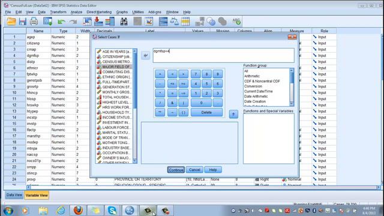Select CDF & Noncentral CDF group
Viewport: 384px width, 216px height.
(262, 81)
